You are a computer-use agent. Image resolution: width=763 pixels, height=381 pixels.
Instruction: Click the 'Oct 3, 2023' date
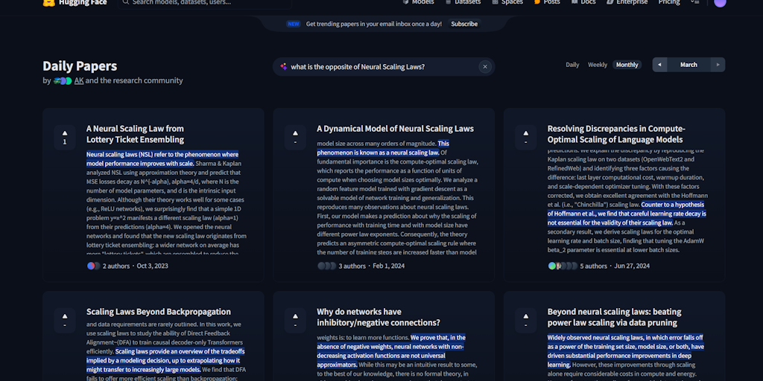tap(152, 266)
